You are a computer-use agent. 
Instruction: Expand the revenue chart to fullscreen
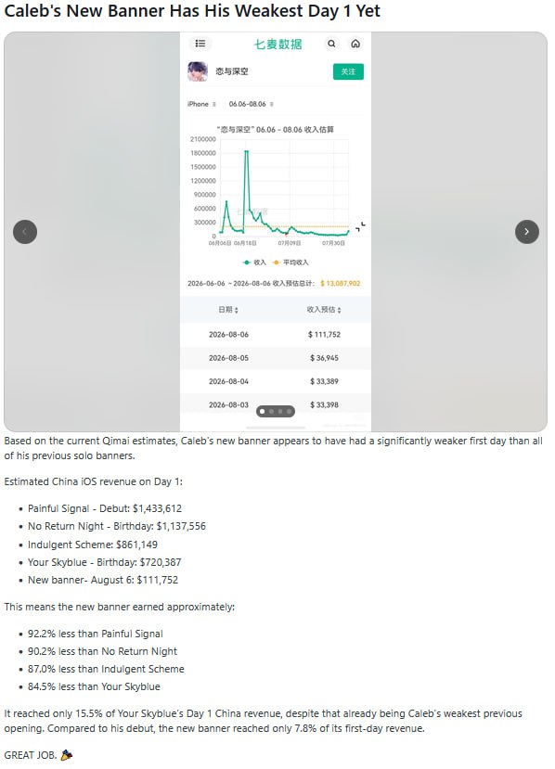point(361,226)
